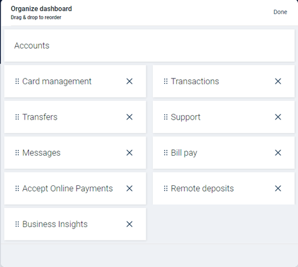The image size is (298, 267).
Task: Remove the Remote deposits card
Action: 278,189
